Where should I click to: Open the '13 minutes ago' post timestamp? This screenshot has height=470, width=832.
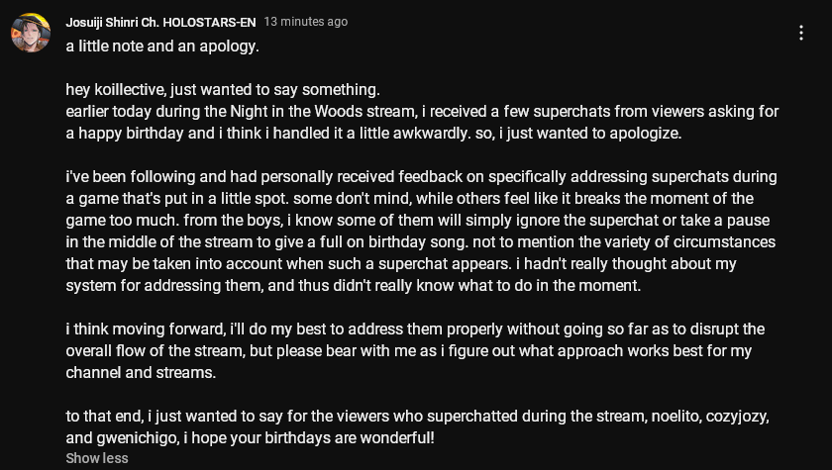point(306,22)
